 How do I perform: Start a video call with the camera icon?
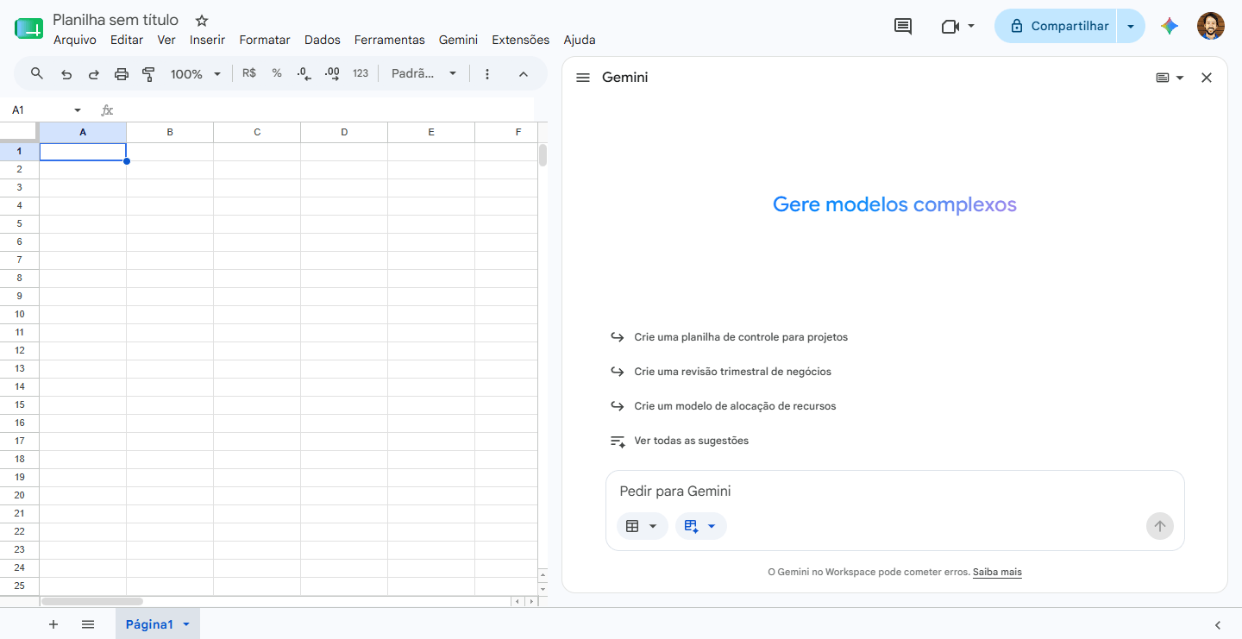coord(950,26)
